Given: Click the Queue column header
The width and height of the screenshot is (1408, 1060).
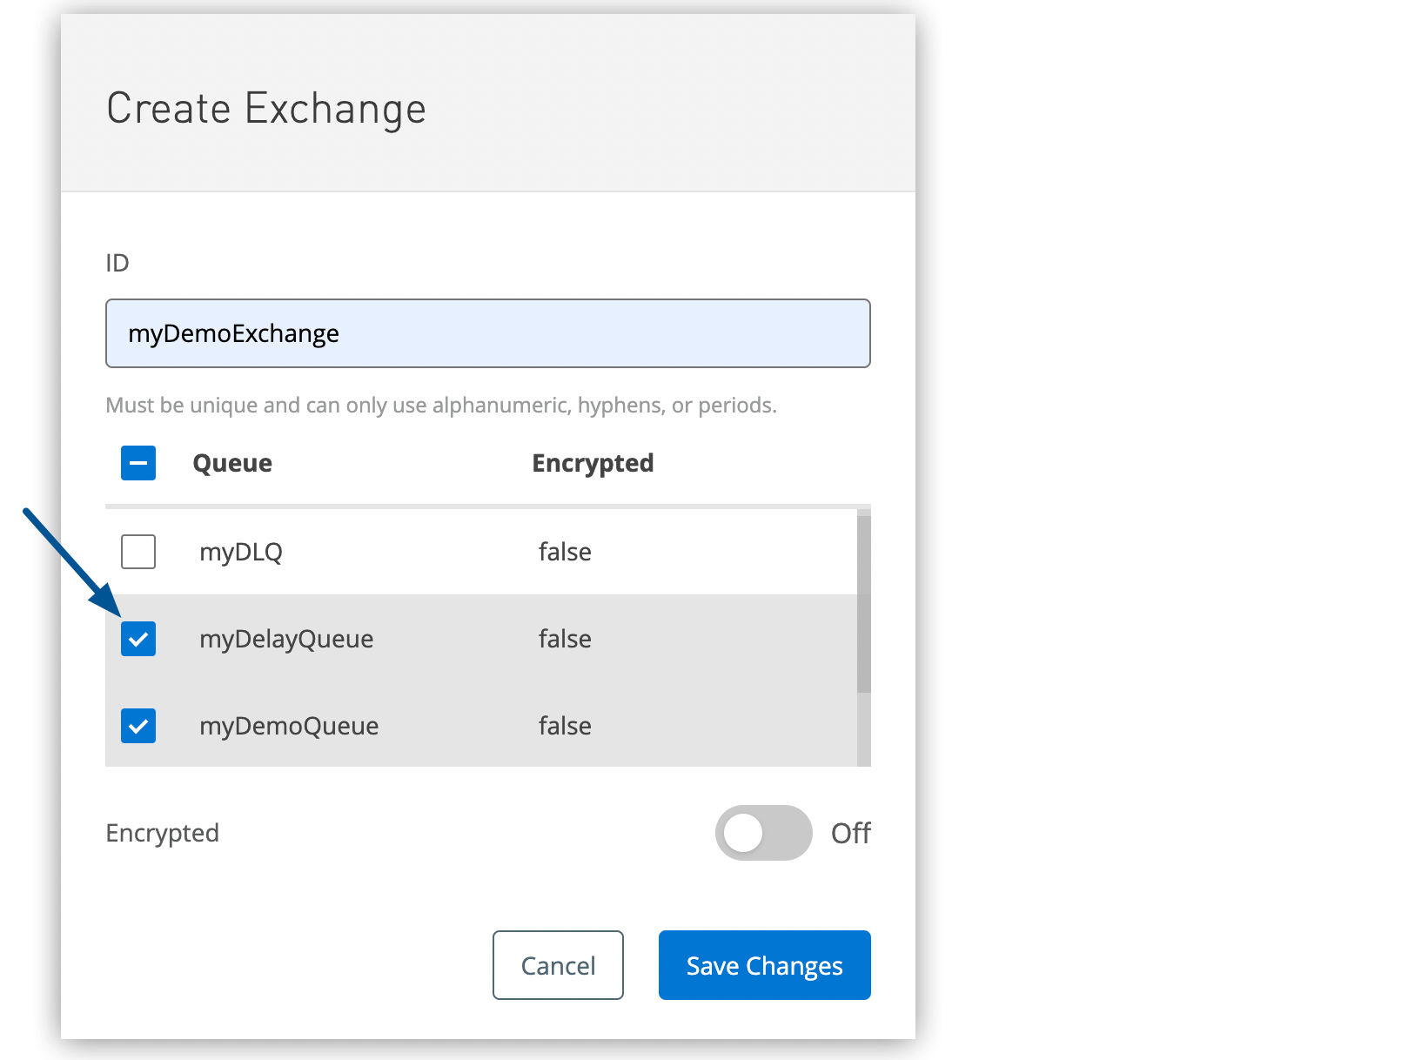Looking at the screenshot, I should pos(232,463).
